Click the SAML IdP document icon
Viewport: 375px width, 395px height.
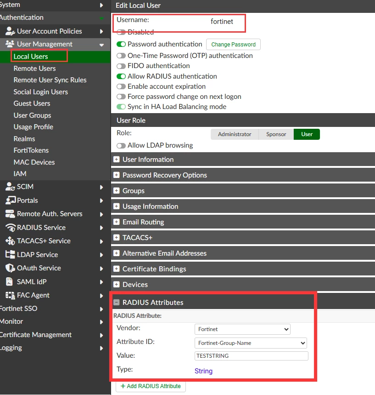coord(9,281)
